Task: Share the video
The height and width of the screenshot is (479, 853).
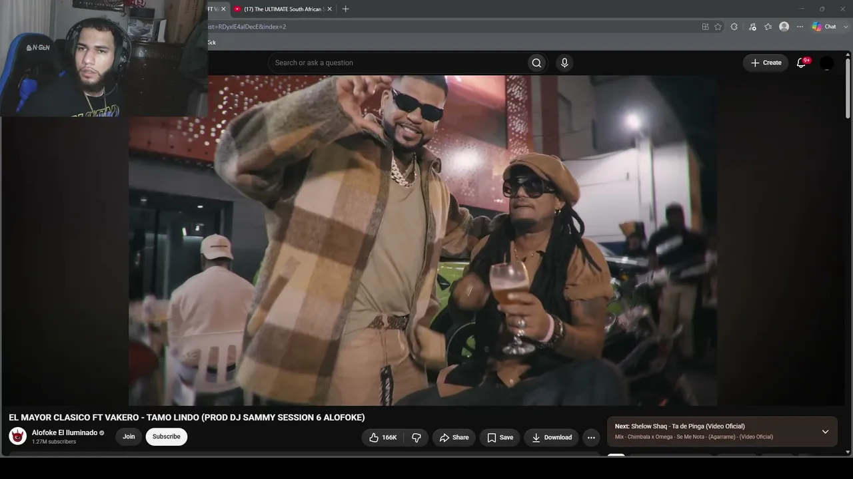Action: [x=454, y=437]
